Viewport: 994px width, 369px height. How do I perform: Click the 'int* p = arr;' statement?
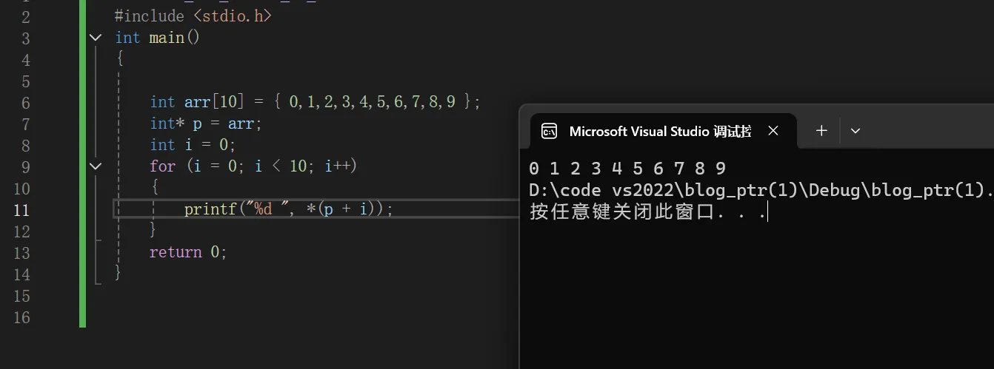(x=206, y=123)
